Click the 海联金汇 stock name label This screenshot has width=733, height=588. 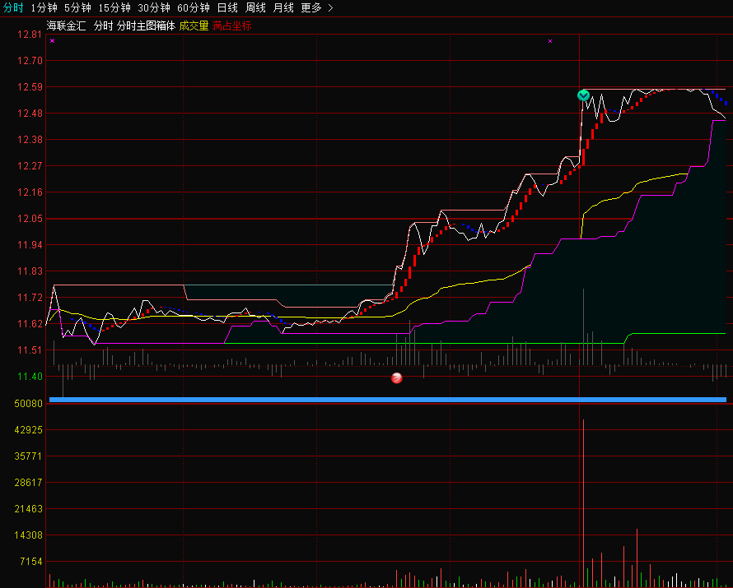click(x=67, y=25)
